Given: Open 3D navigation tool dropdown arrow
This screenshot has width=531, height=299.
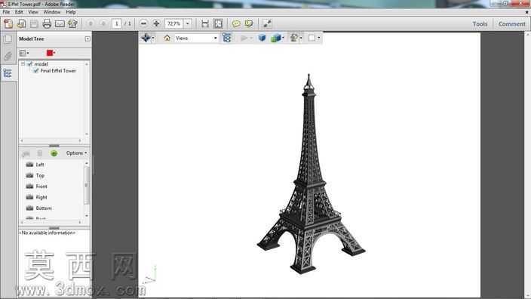Looking at the screenshot, I should tap(153, 39).
